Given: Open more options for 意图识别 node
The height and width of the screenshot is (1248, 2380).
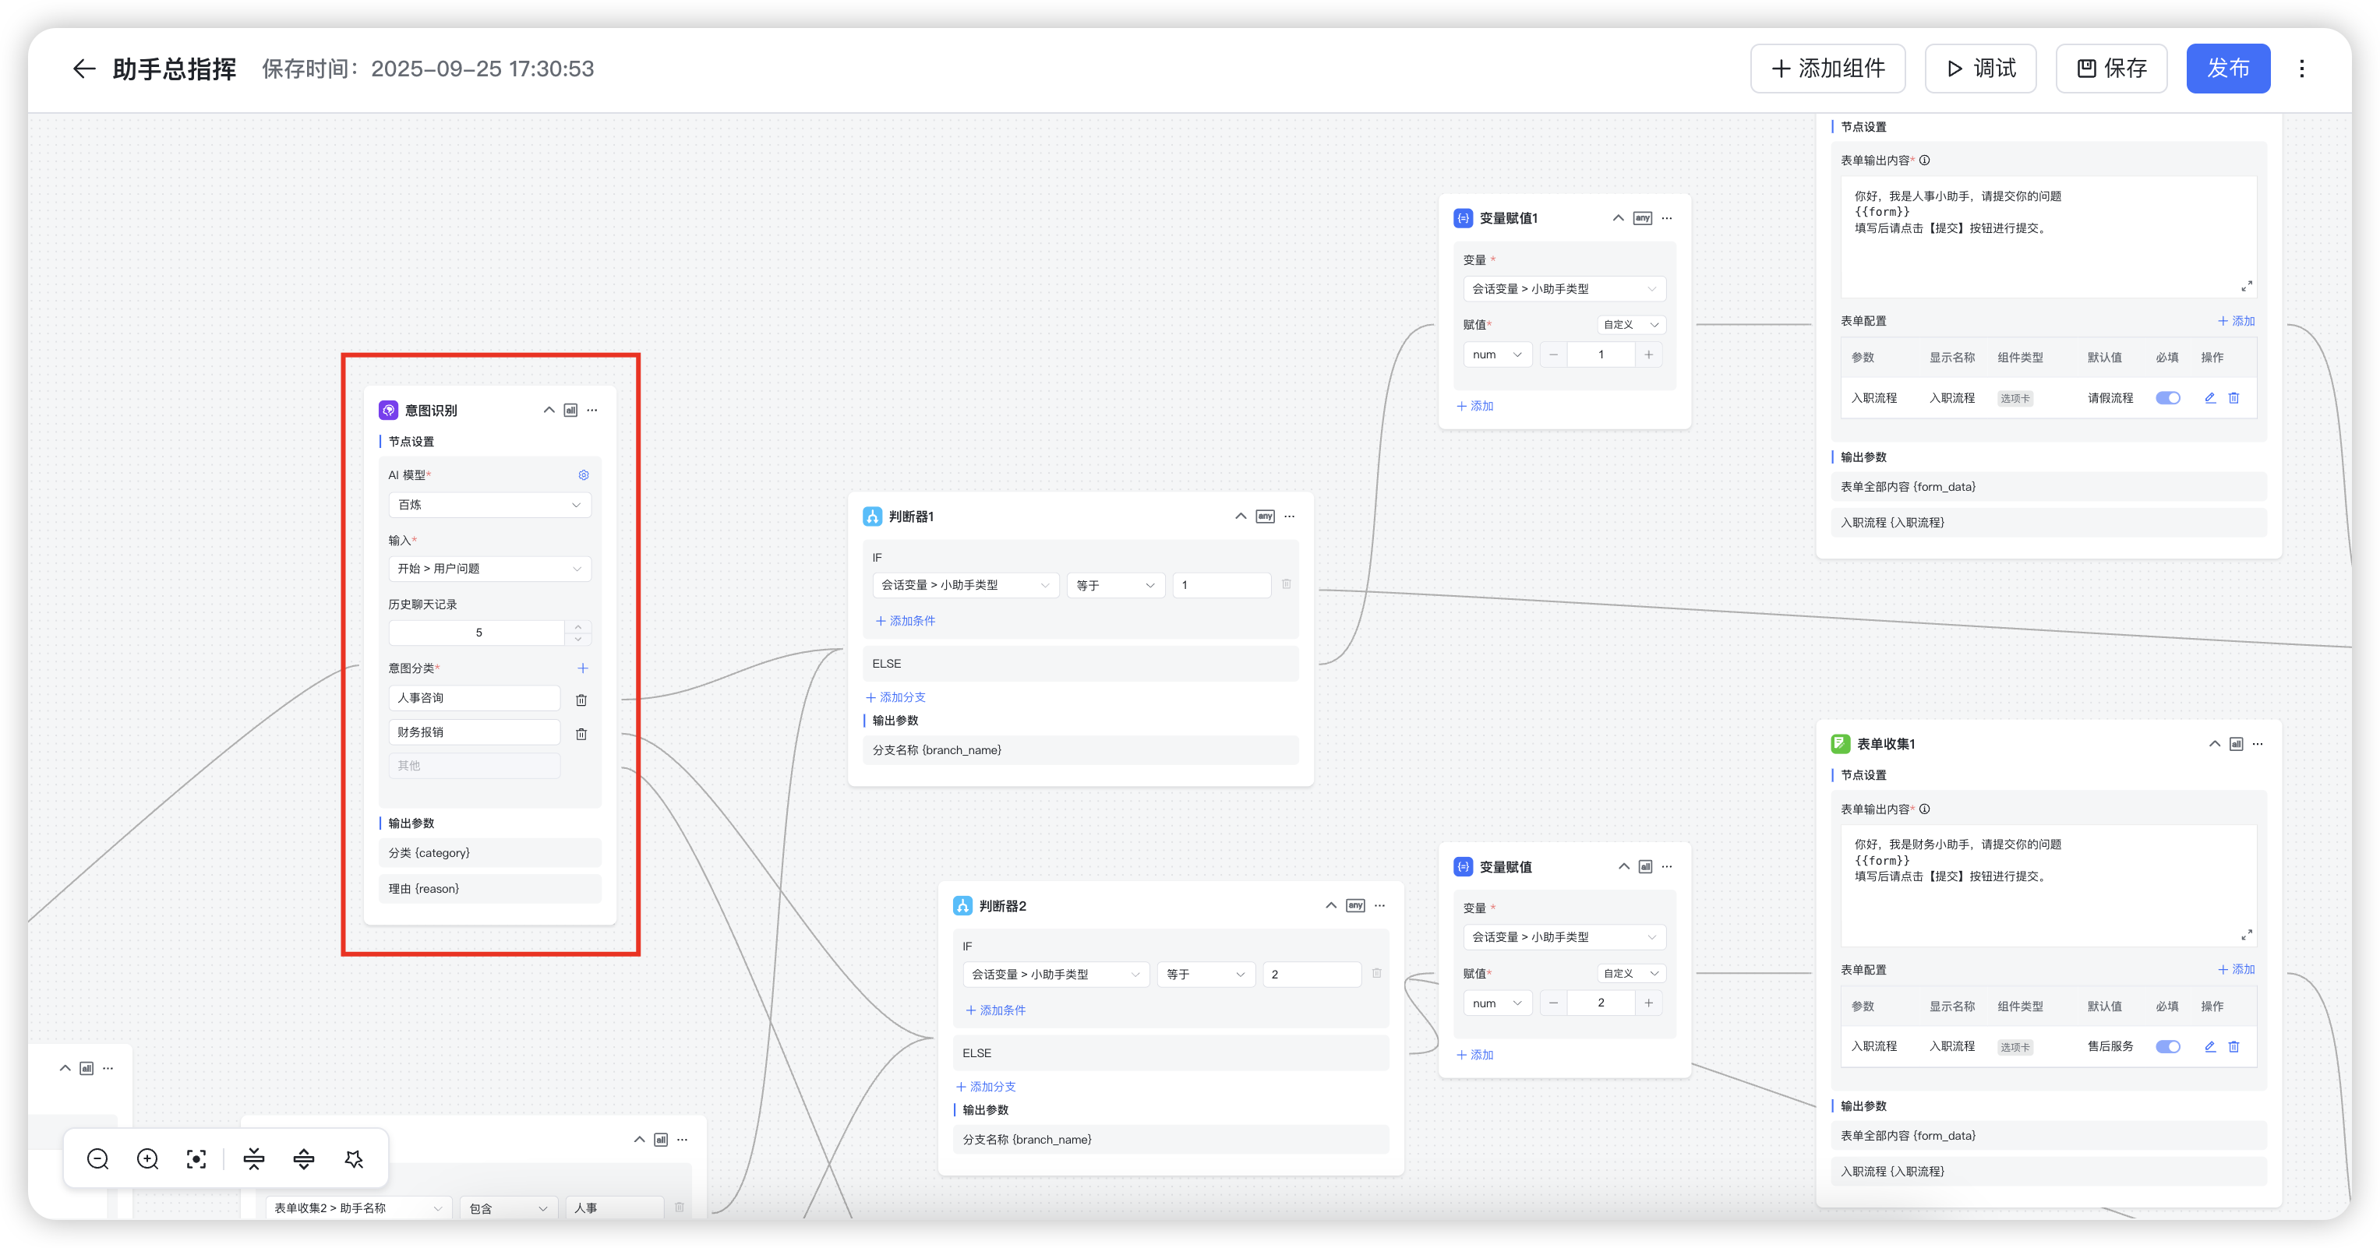Looking at the screenshot, I should tap(592, 410).
